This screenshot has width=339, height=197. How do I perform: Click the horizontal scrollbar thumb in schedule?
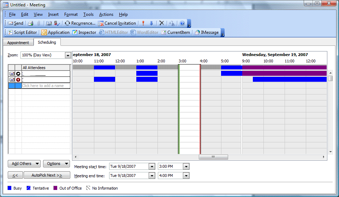coord(213,157)
